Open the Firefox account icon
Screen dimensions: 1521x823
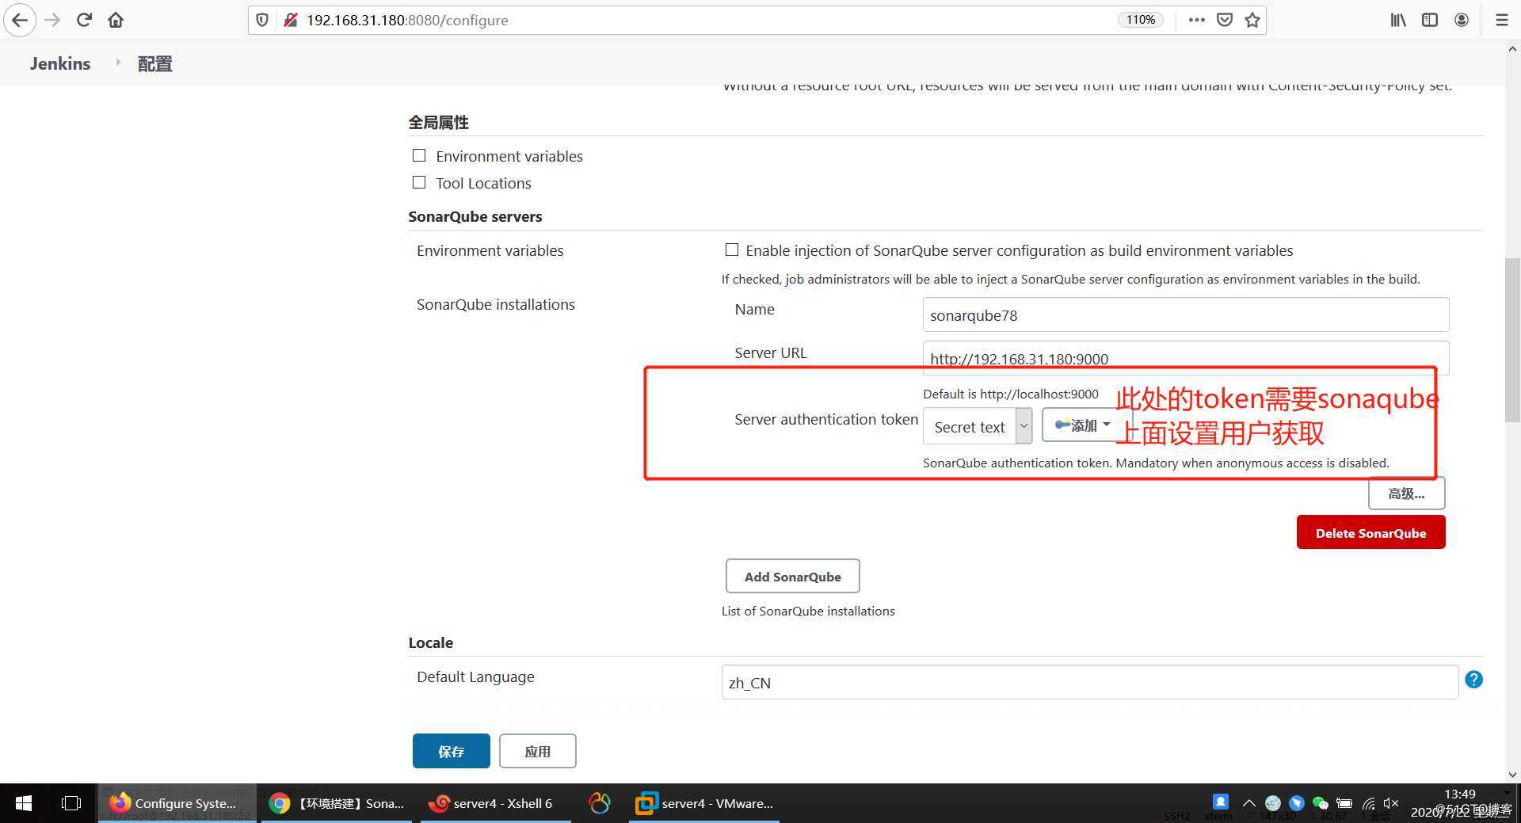coord(1462,20)
